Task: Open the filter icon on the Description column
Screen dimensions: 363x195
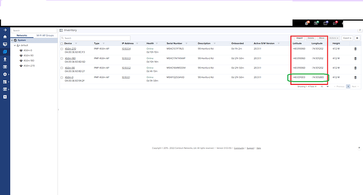Action: click(x=215, y=43)
